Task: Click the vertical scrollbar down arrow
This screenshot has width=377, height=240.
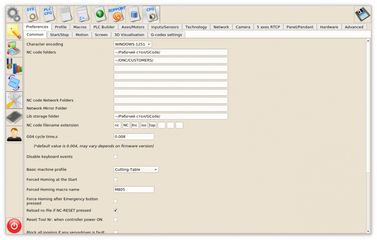Action: coord(368,231)
